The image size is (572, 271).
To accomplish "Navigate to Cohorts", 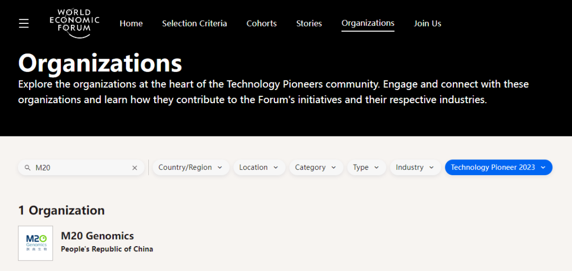I will [x=262, y=24].
